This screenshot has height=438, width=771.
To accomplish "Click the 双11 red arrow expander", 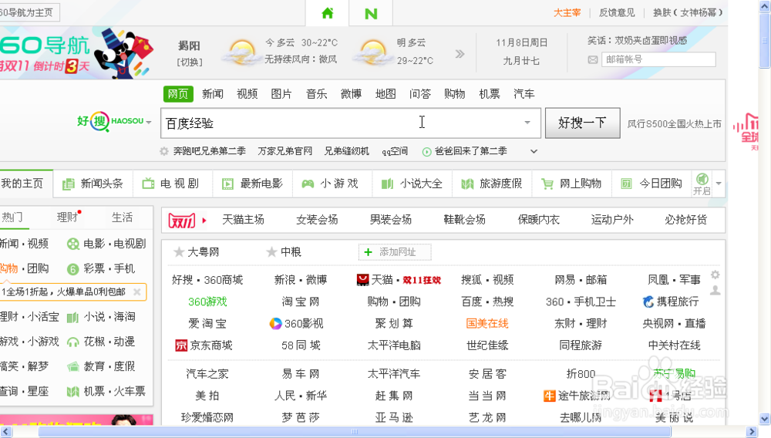I will (204, 221).
